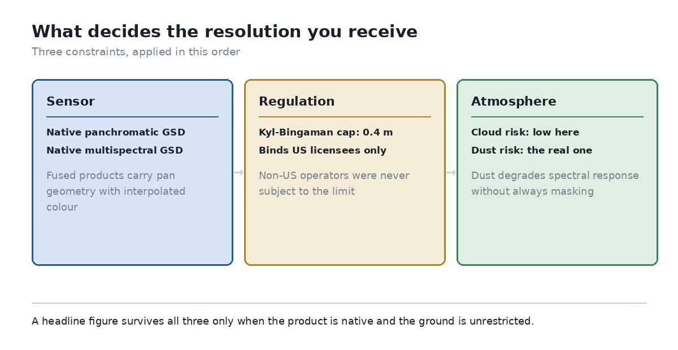Select the Atmosphere card heading
The width and height of the screenshot is (678, 350).
pyautogui.click(x=514, y=102)
